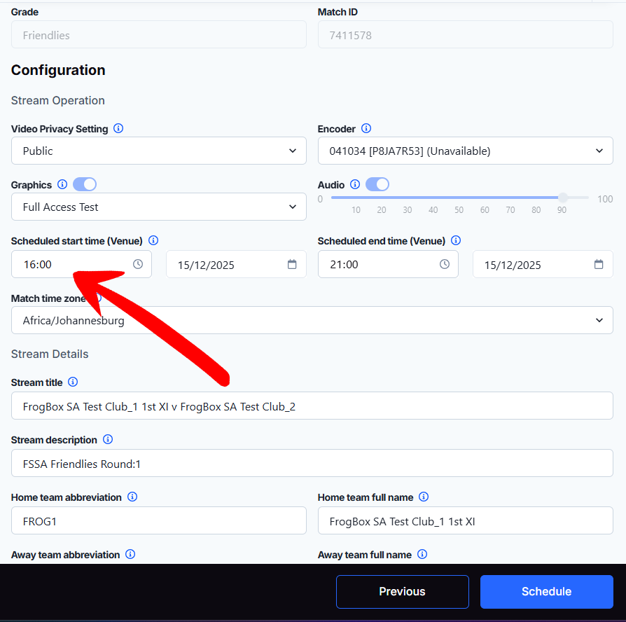Click the Previous button
Screen dimensions: 626x622
[402, 592]
